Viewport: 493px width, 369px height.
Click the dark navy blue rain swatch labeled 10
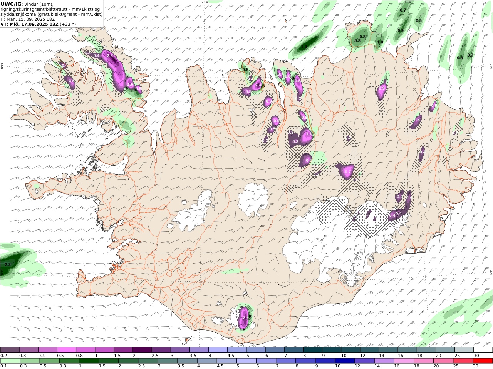[344, 361]
